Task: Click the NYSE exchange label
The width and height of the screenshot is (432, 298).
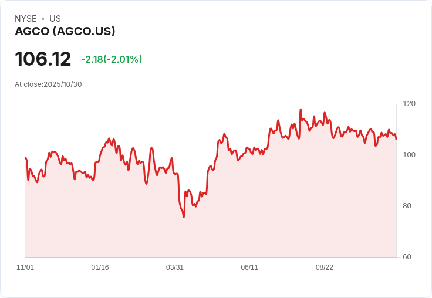Action: 25,19
